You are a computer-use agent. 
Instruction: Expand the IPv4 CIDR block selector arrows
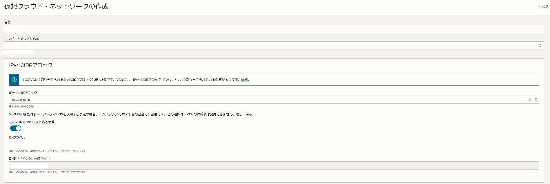pyautogui.click(x=536, y=100)
